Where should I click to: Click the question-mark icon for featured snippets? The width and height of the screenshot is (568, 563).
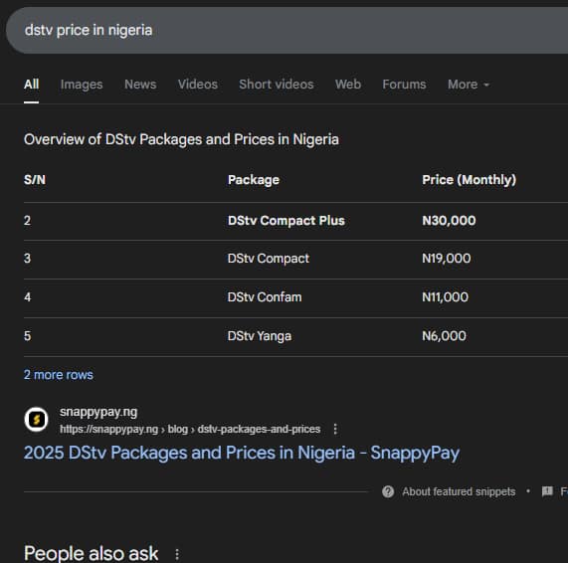point(388,491)
